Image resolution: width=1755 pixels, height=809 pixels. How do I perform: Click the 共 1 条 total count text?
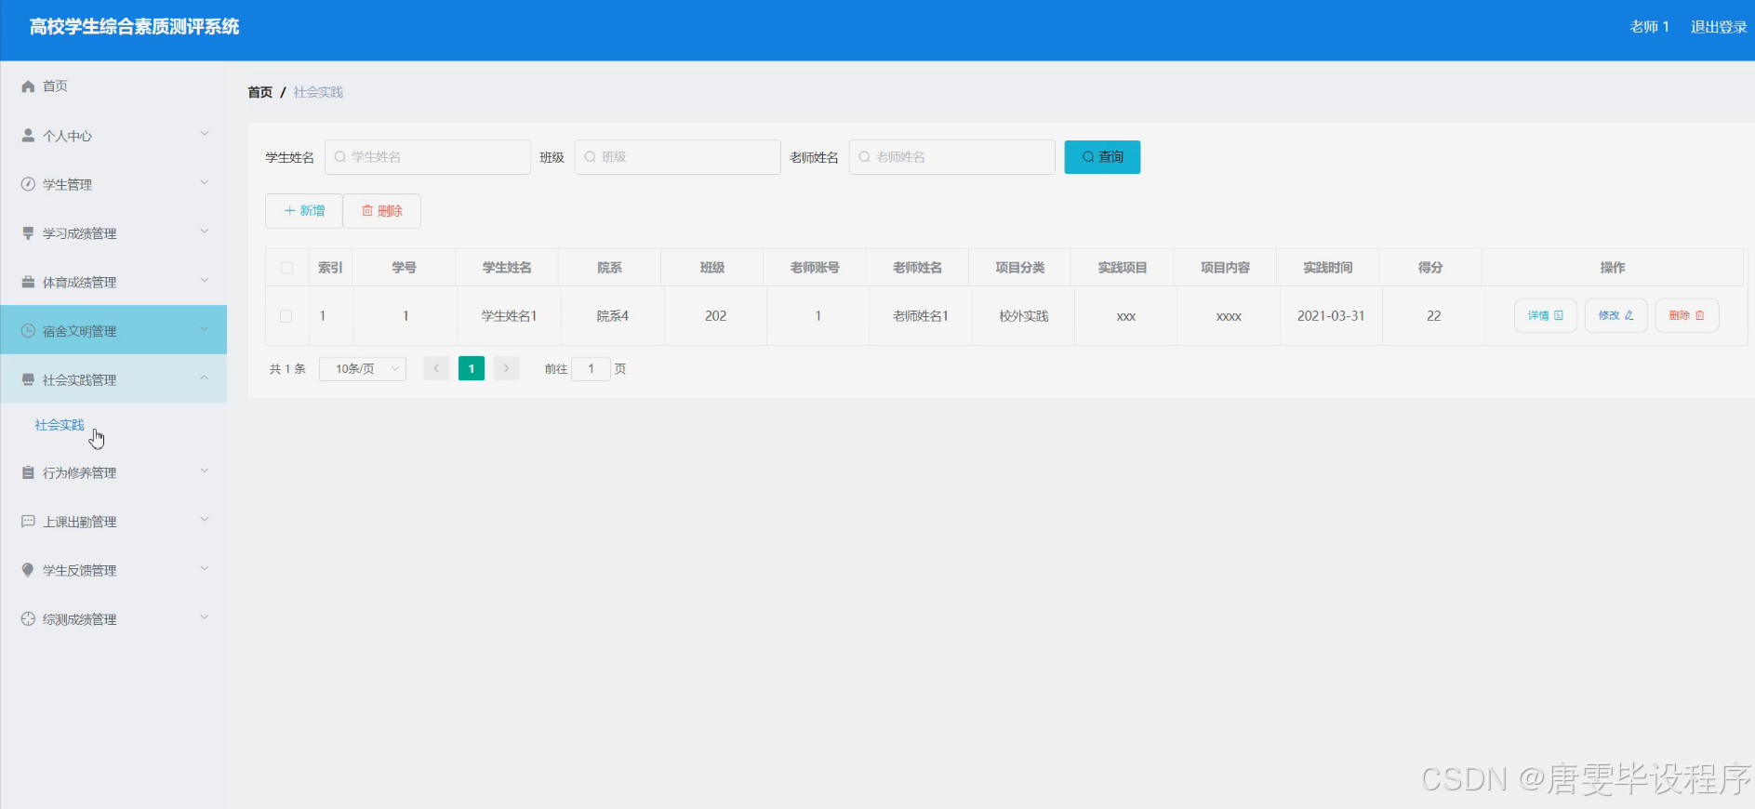[x=287, y=369]
